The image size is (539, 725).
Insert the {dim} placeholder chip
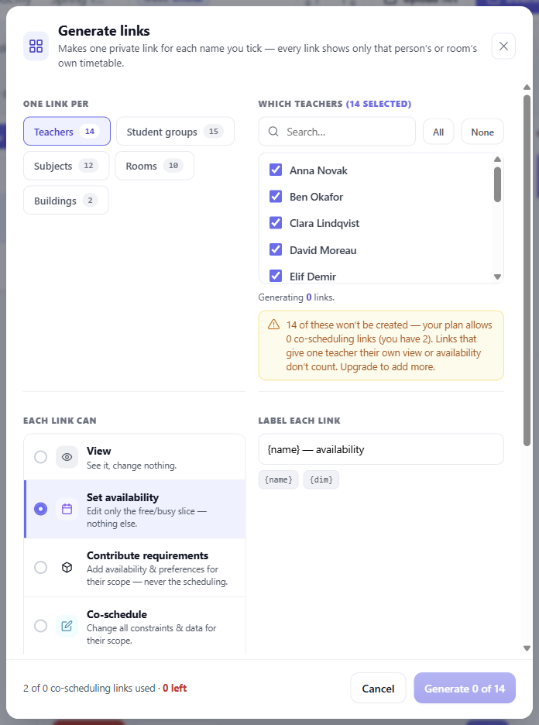(321, 479)
